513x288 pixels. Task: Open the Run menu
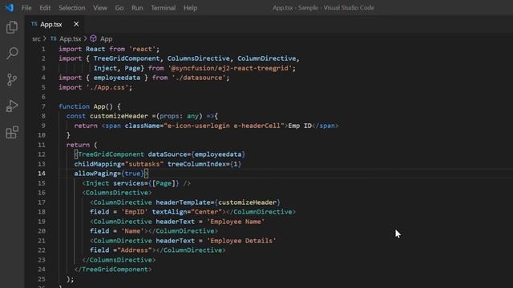point(137,8)
